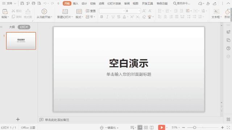Open the font color dropdown

click(x=128, y=17)
